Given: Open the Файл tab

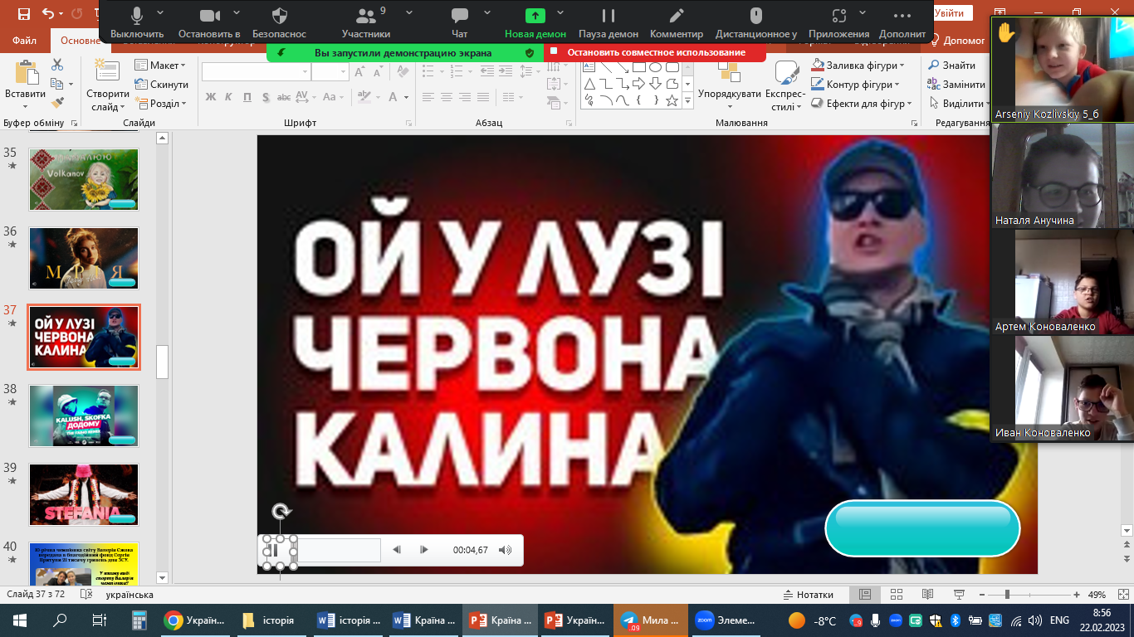Looking at the screenshot, I should pos(24,40).
